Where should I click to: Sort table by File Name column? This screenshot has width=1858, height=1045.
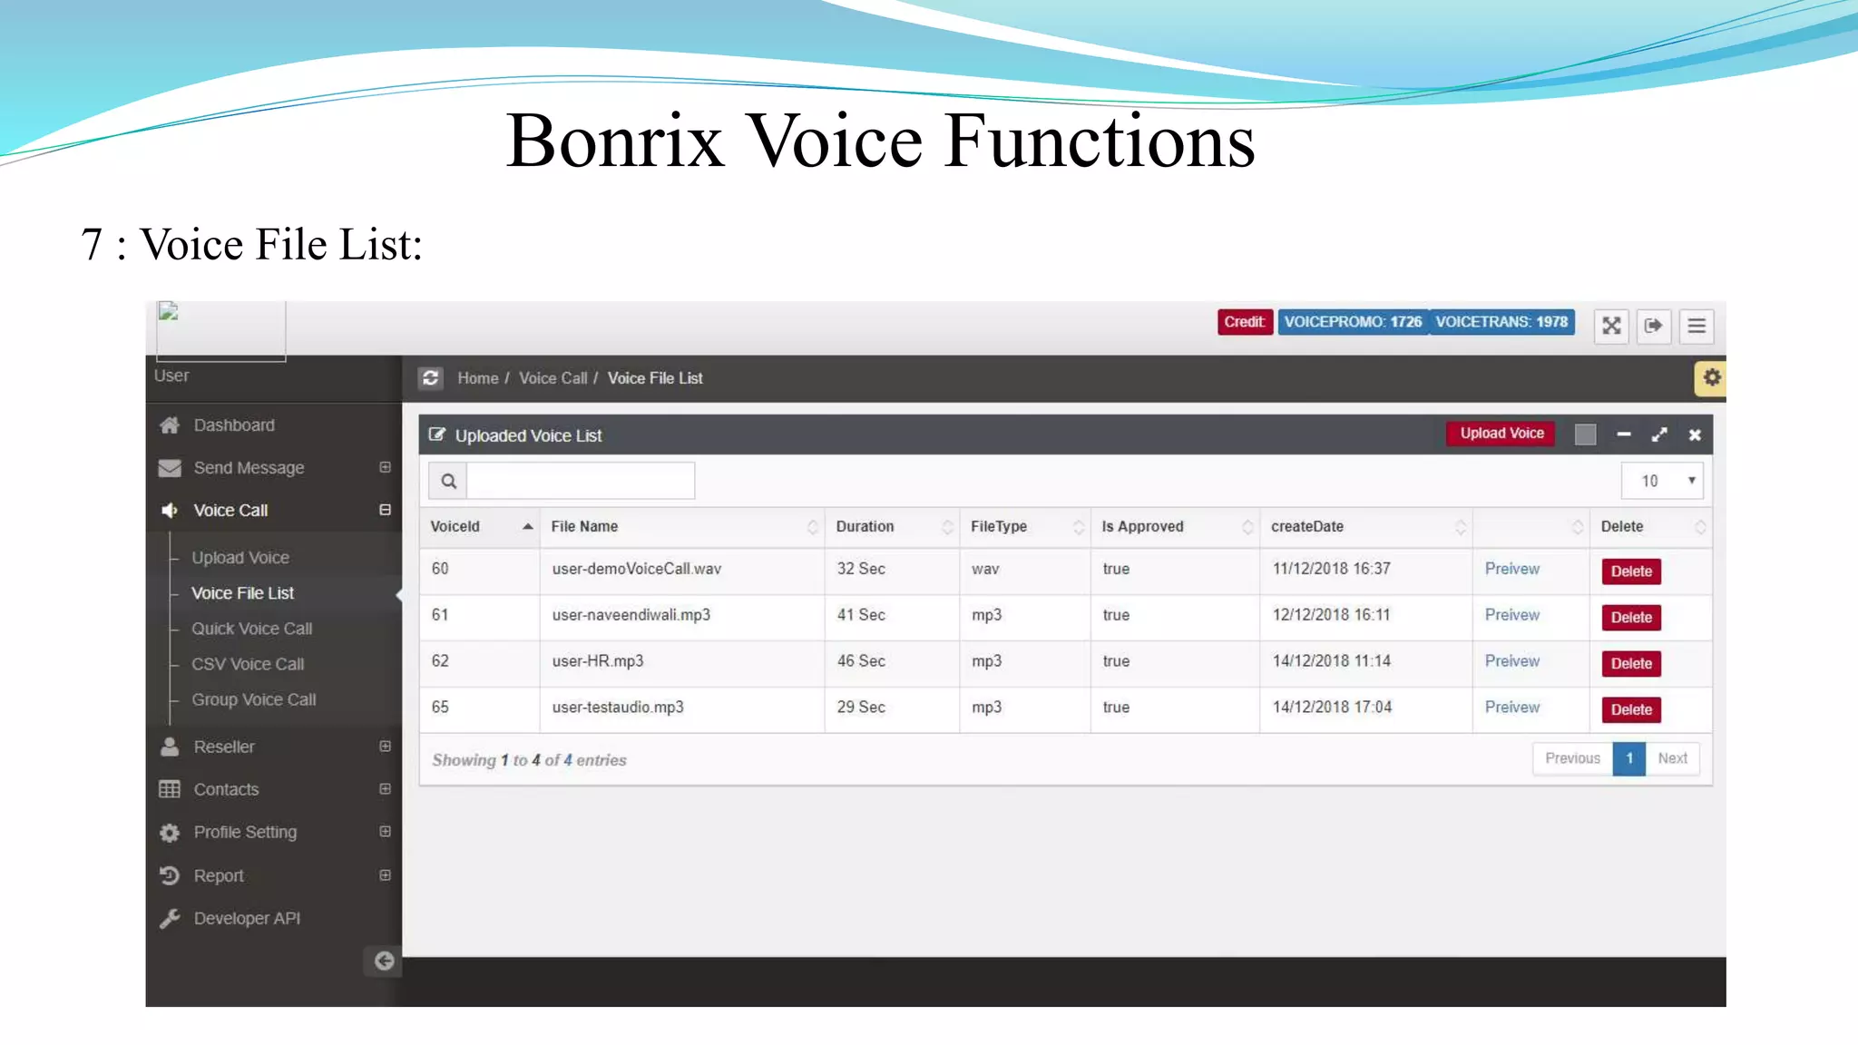click(681, 526)
